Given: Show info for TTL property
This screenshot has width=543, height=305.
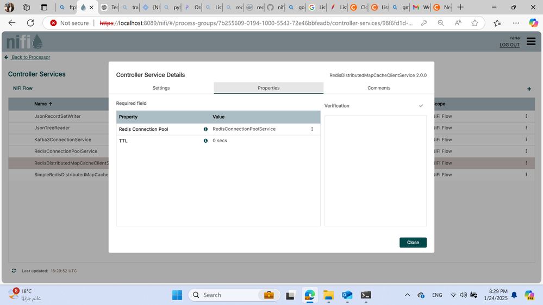Looking at the screenshot, I should click(205, 141).
